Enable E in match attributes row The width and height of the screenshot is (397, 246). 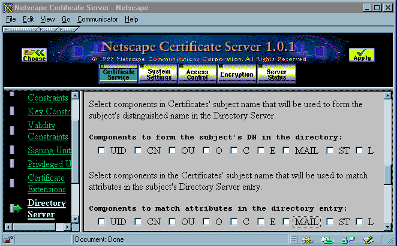[x=261, y=221]
